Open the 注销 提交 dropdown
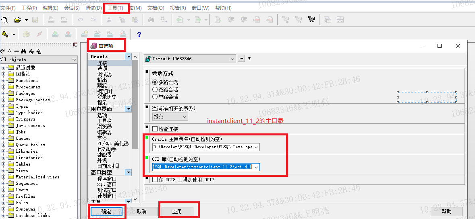Viewport: 475px width, 219px height. [x=170, y=117]
